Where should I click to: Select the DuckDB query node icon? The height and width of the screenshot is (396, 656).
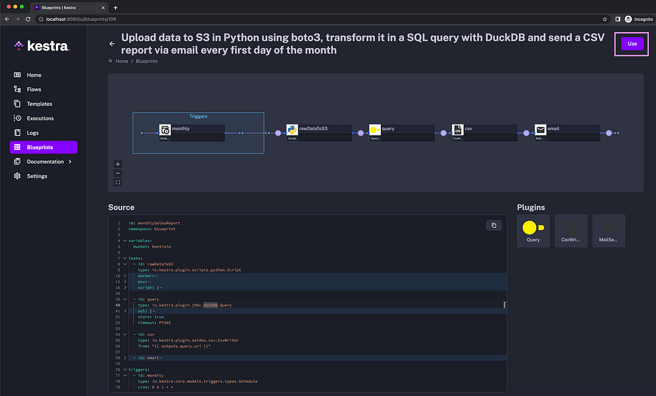[x=375, y=129]
